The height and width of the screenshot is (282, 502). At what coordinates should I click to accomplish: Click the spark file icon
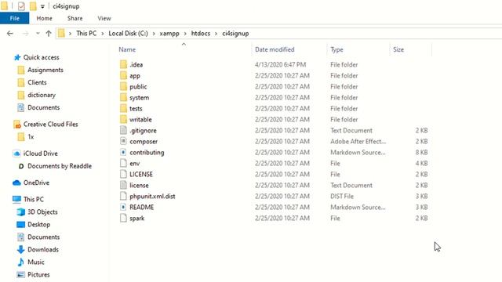pyautogui.click(x=124, y=218)
